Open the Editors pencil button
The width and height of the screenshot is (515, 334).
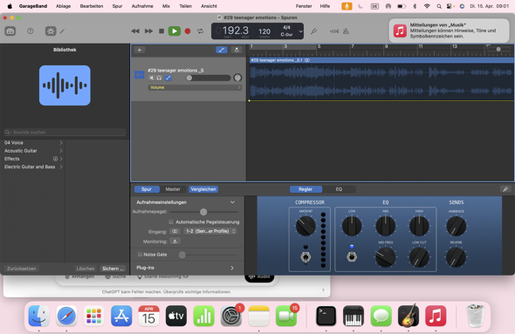[62, 31]
